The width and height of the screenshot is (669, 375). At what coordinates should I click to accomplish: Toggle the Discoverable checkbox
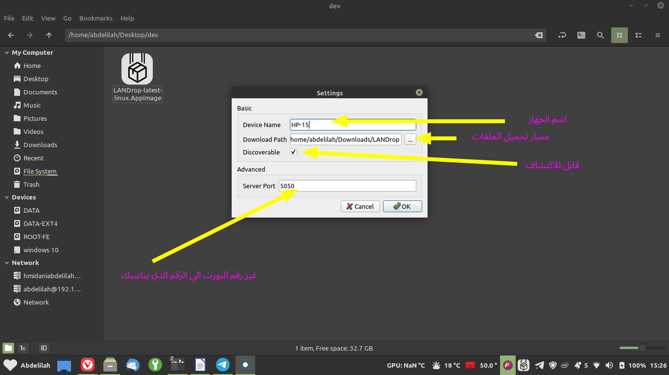293,152
